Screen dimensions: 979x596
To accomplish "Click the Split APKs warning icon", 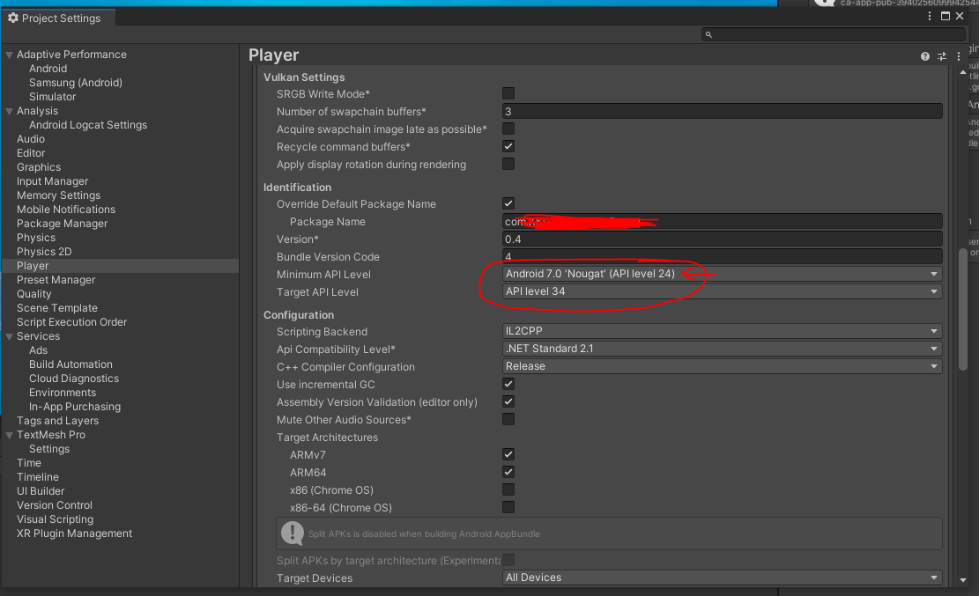I will 292,533.
